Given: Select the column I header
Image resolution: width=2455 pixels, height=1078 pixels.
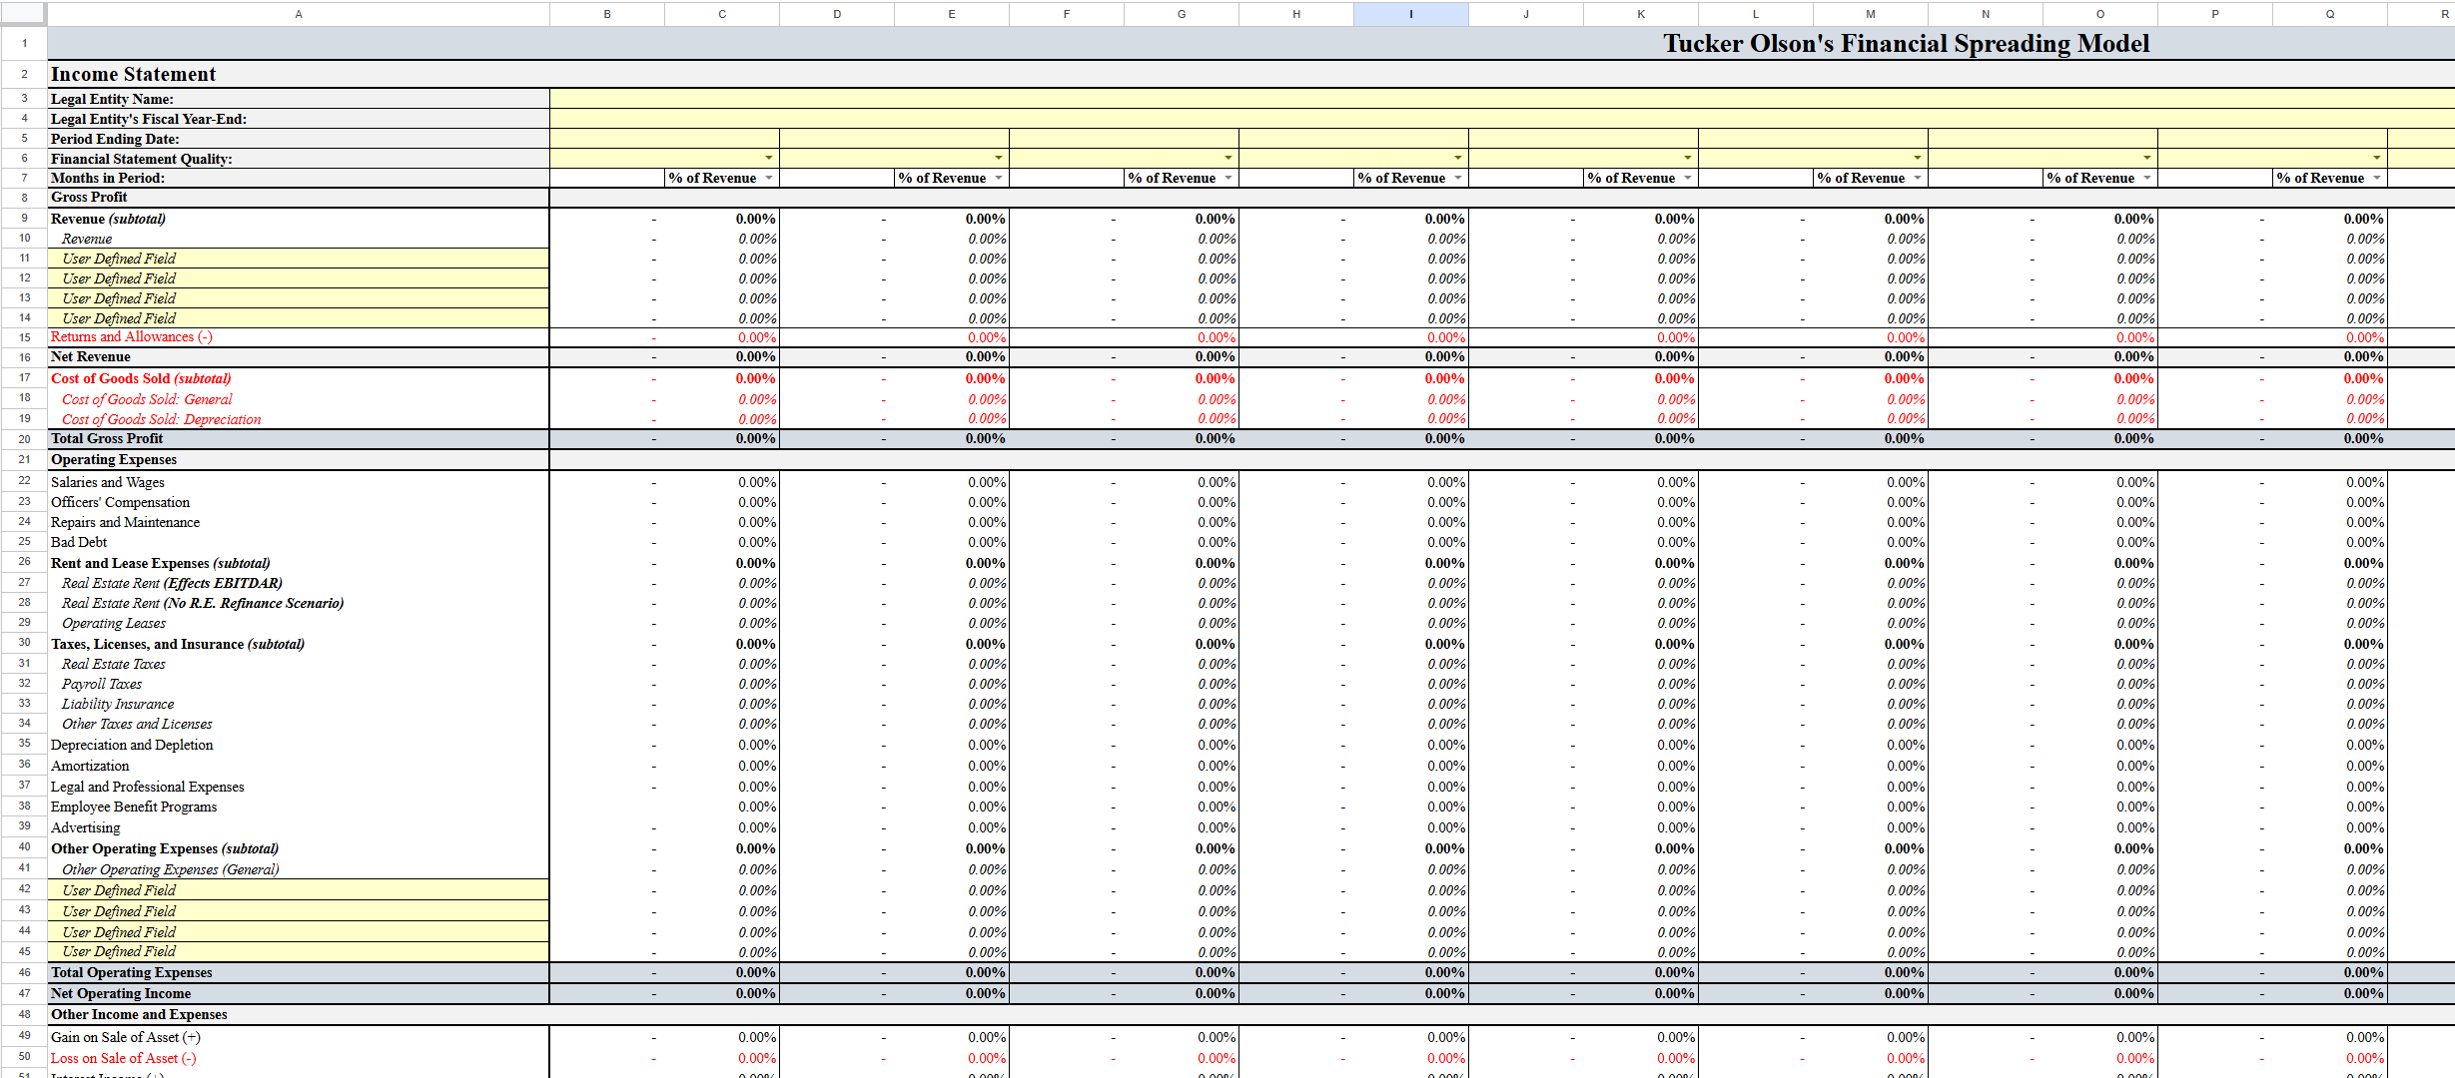Looking at the screenshot, I should (1410, 14).
